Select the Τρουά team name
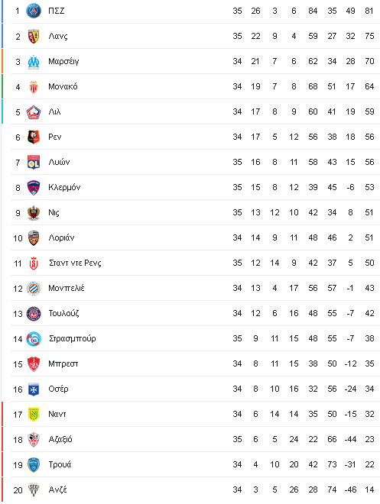The width and height of the screenshot is (380, 504). (x=60, y=464)
